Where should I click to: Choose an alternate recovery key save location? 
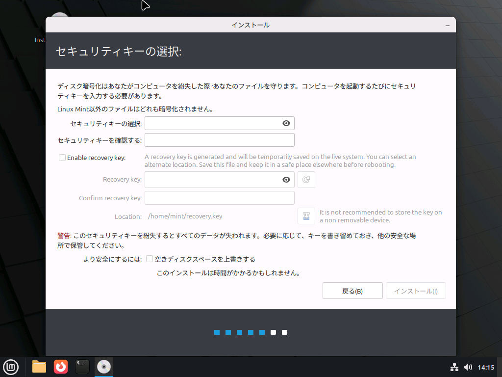pos(306,216)
